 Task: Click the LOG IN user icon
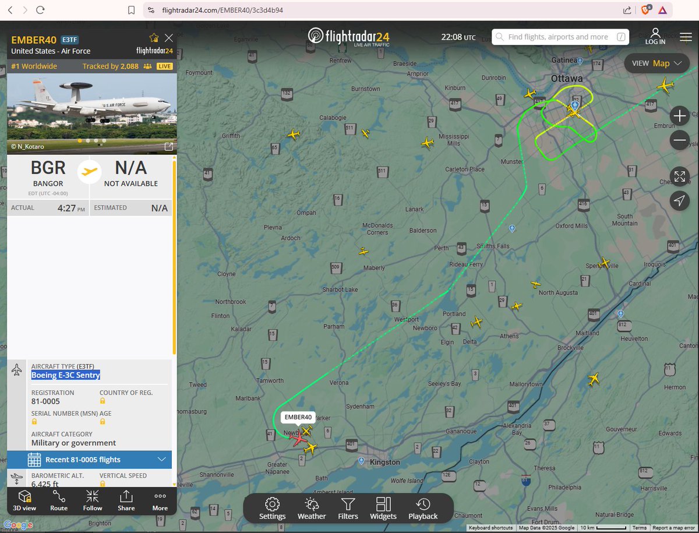pyautogui.click(x=655, y=36)
